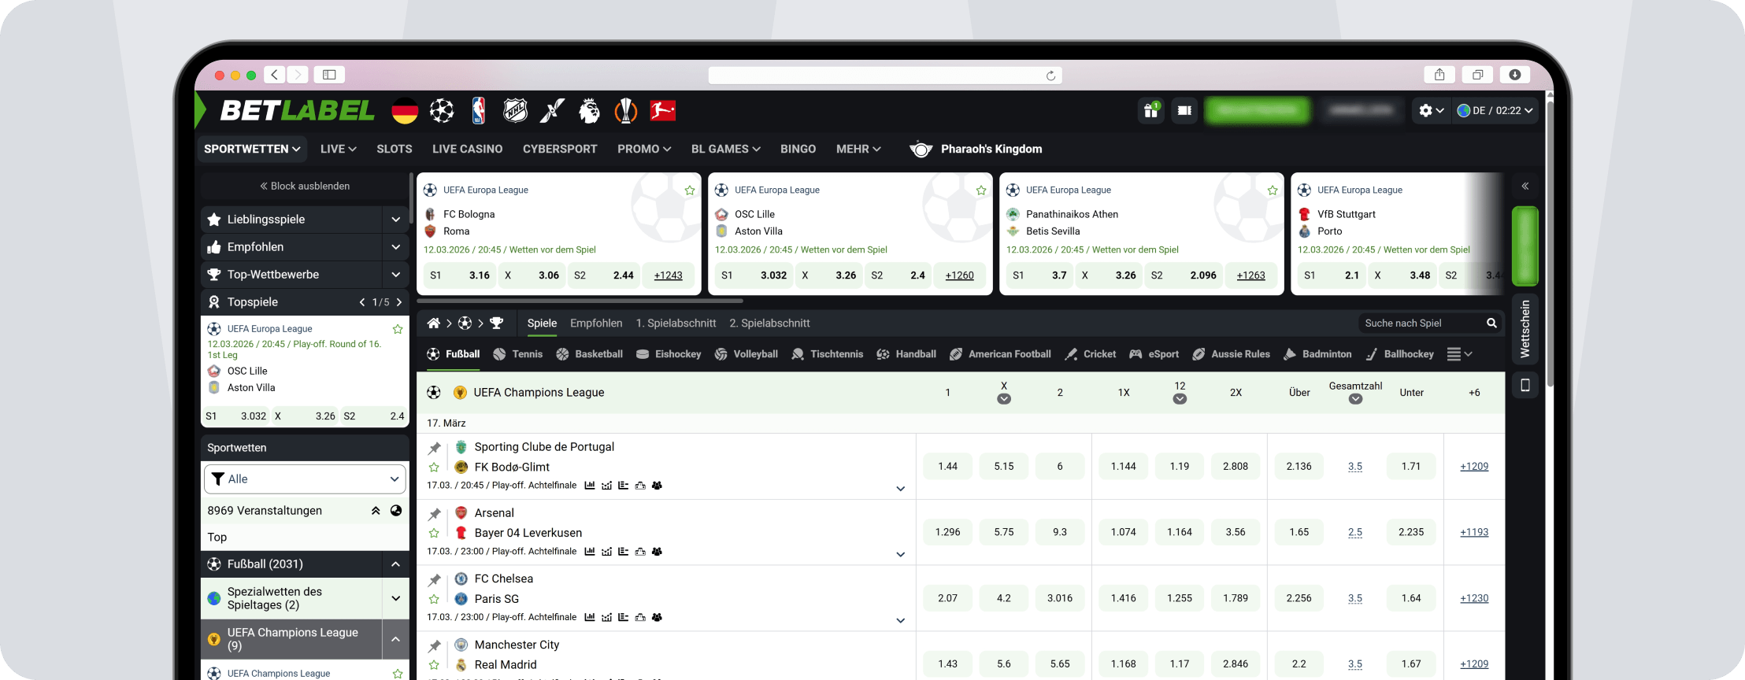The image size is (1745, 680).
Task: Go to next Topspiele slide arrow
Action: click(399, 302)
